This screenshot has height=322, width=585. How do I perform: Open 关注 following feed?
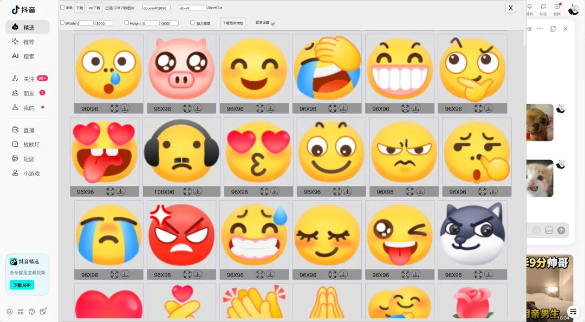click(28, 79)
